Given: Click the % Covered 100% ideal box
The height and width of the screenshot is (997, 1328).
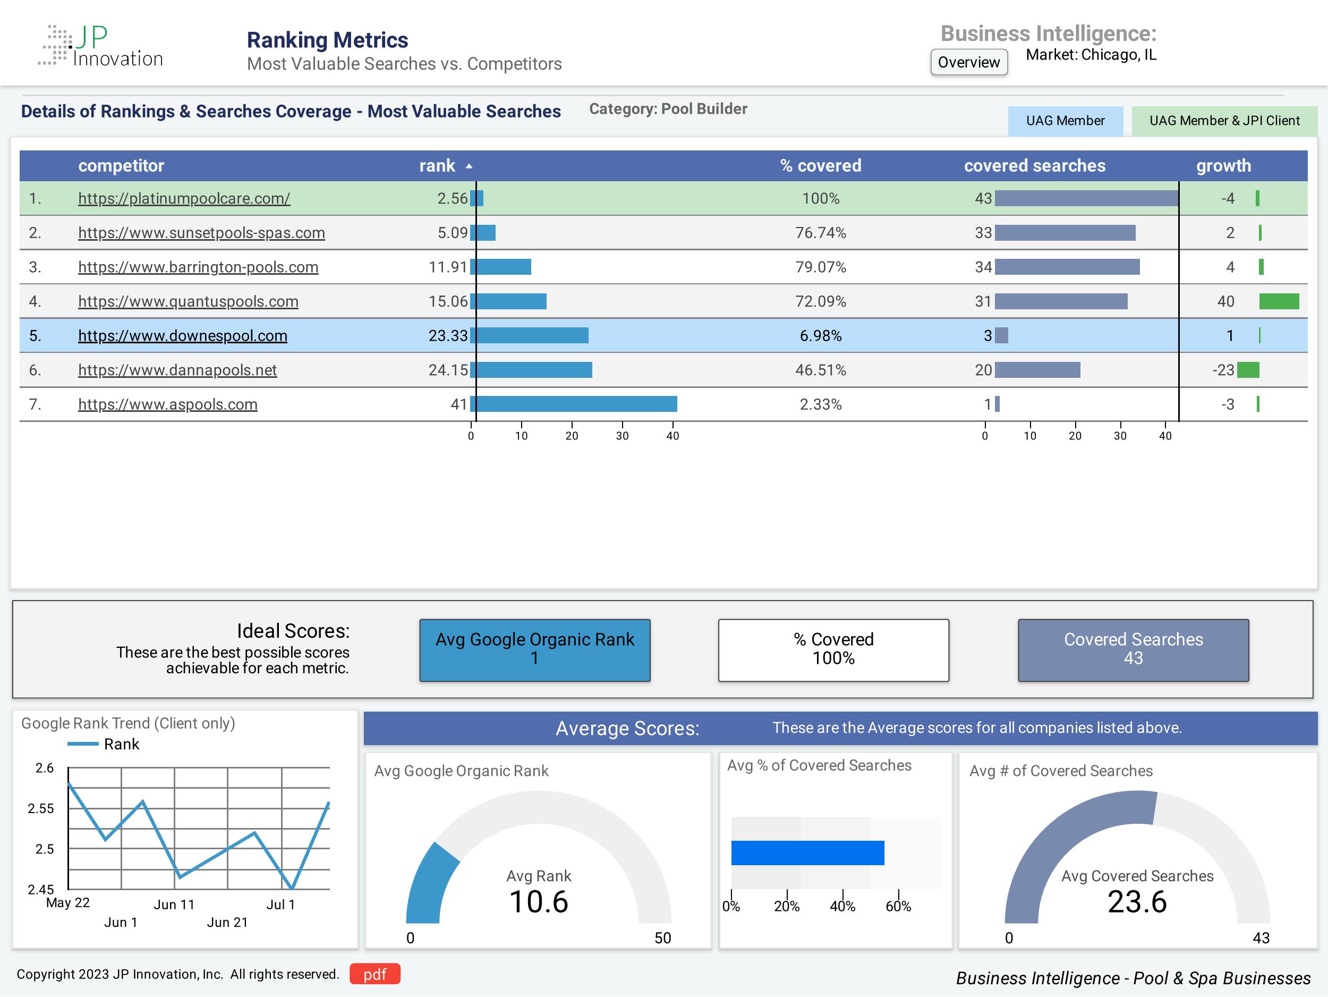Looking at the screenshot, I should click(x=833, y=650).
